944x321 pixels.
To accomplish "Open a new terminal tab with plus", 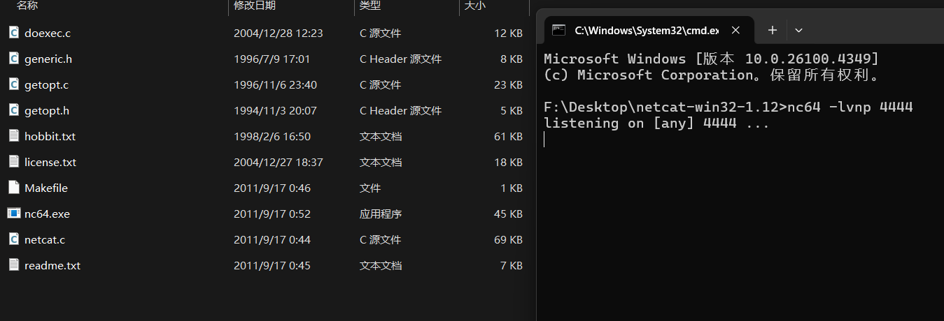I will 772,30.
